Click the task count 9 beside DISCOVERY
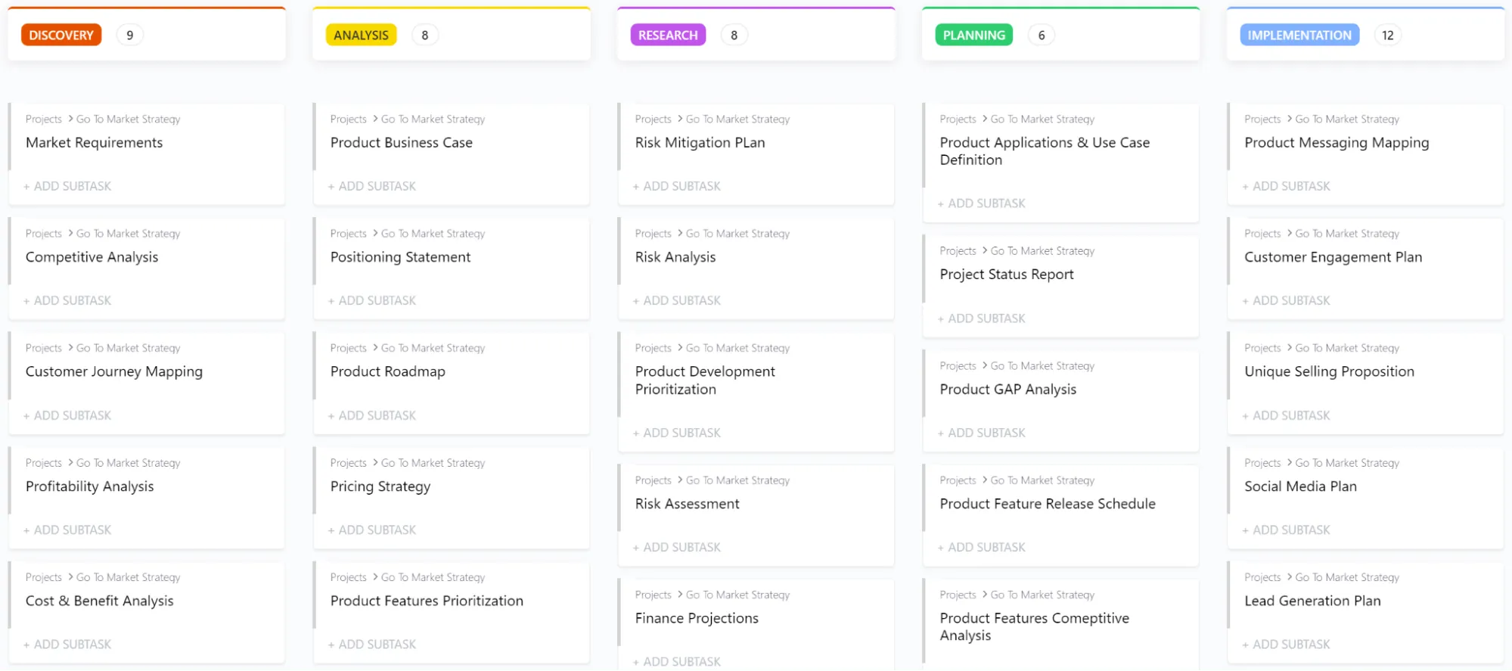The height and width of the screenshot is (671, 1512). point(130,35)
